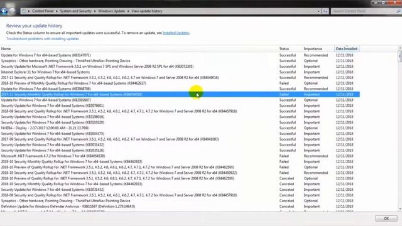This screenshot has width=402, height=226.
Task: Select Internet Explorer 11 for Windows 7 row
Action: (180, 72)
